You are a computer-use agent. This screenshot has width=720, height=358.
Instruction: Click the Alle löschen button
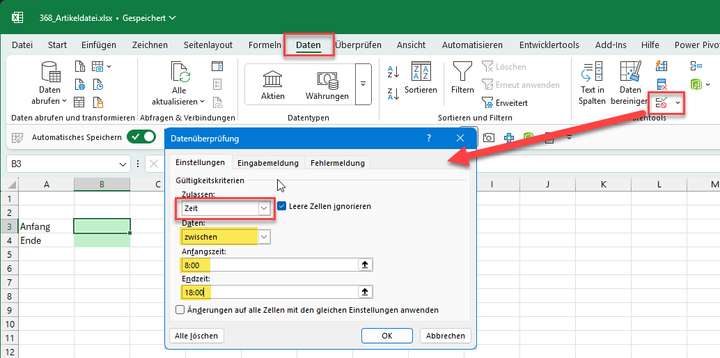tap(196, 336)
